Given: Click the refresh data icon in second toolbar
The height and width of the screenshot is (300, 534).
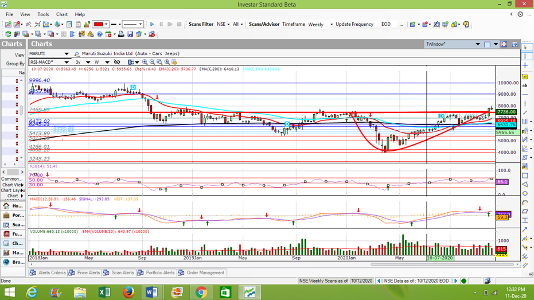Looking at the screenshot, I should tap(8, 34).
